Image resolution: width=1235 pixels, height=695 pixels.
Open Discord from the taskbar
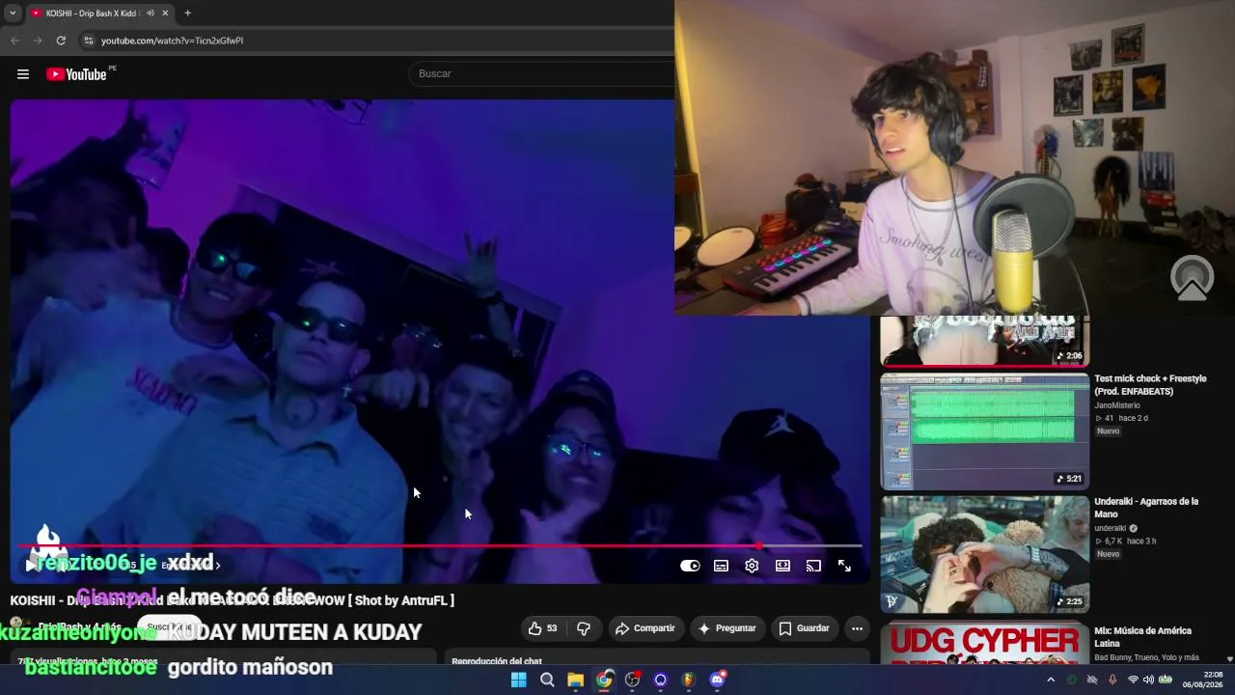tap(717, 680)
